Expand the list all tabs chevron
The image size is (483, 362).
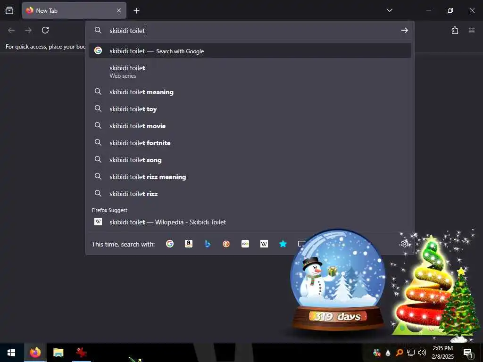[x=389, y=10]
